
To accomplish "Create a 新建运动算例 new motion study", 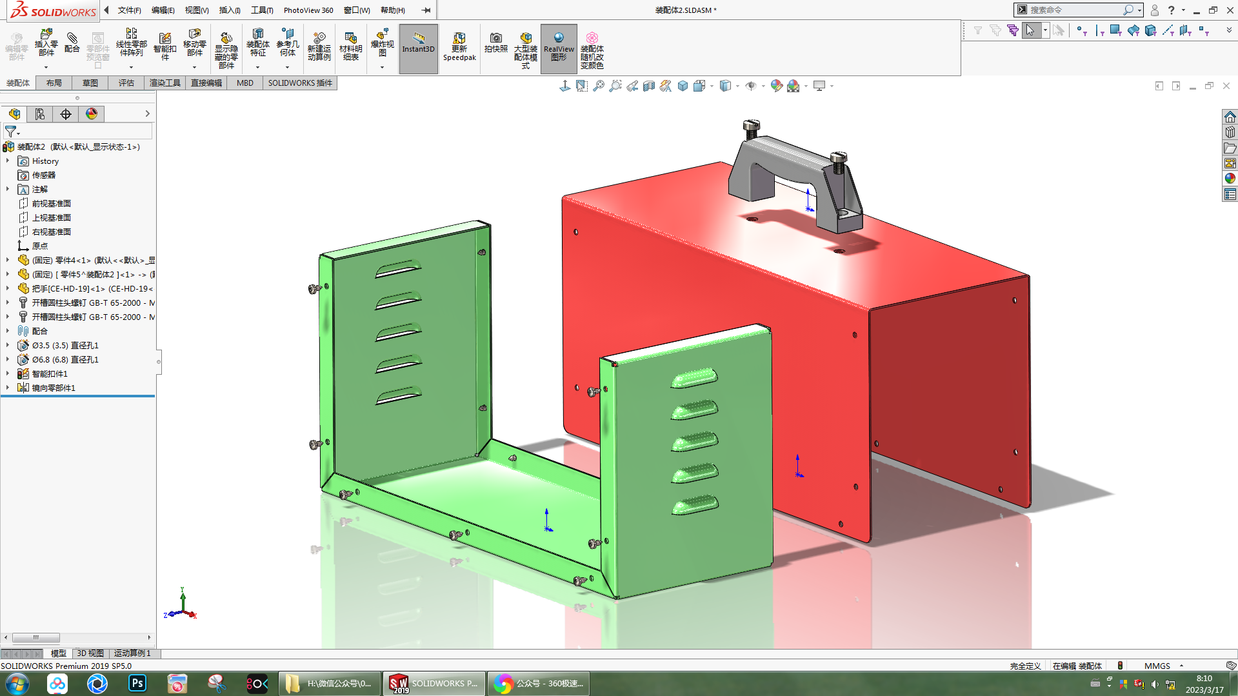I will [319, 46].
